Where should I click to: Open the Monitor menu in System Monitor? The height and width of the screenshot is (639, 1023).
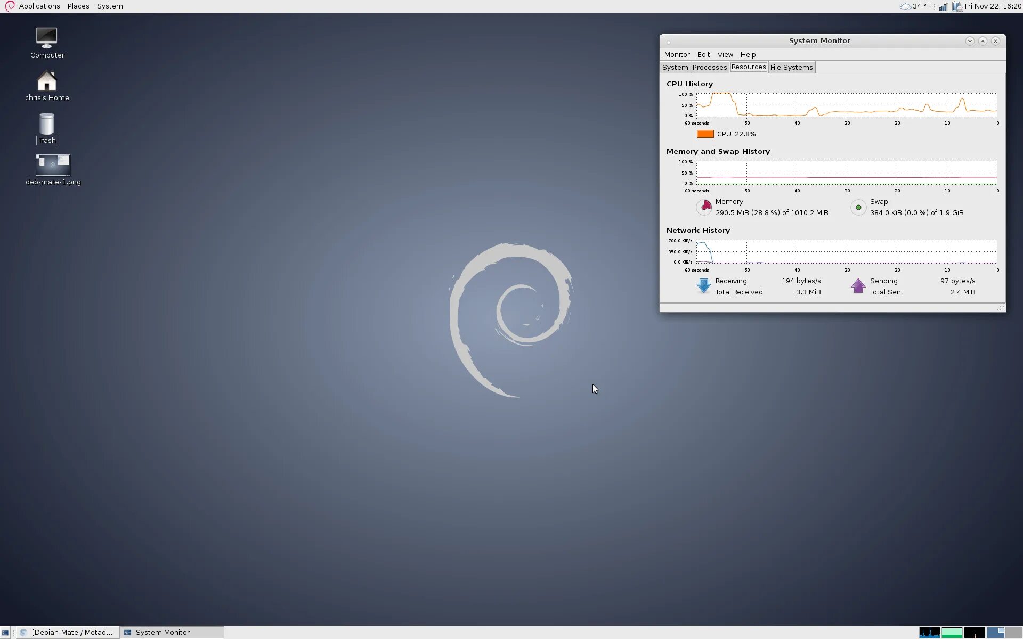pos(677,54)
